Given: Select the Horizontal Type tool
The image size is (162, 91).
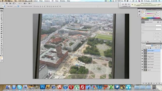Looking at the screenshot, I should [x=2, y=42].
